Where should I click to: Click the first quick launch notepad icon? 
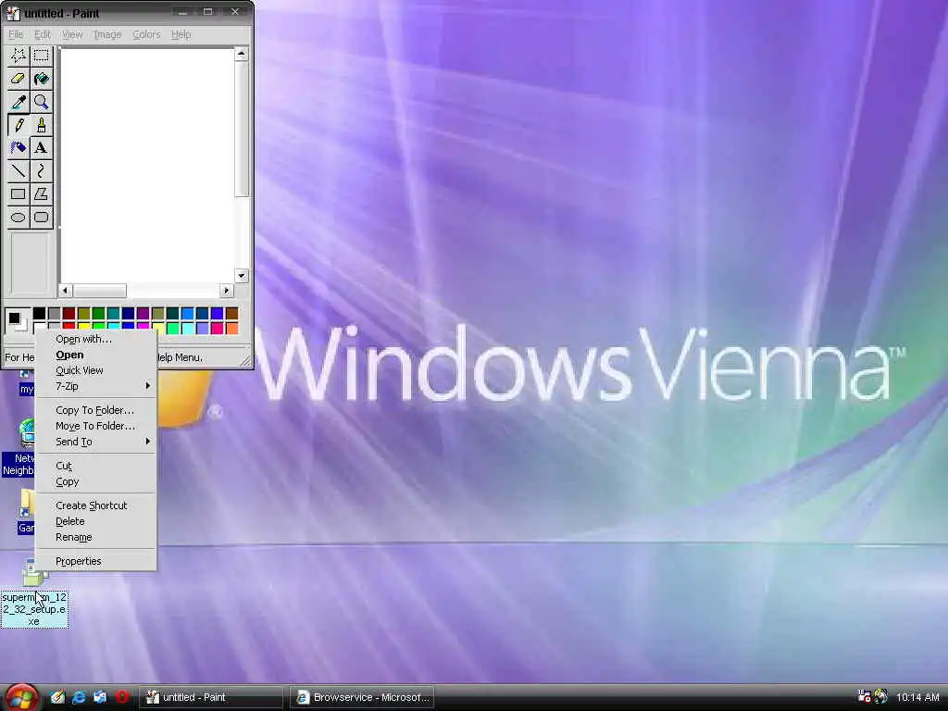tap(58, 697)
